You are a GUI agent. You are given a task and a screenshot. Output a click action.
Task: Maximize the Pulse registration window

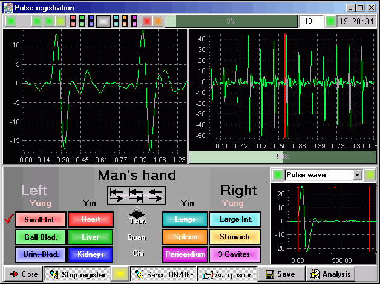[x=361, y=8]
